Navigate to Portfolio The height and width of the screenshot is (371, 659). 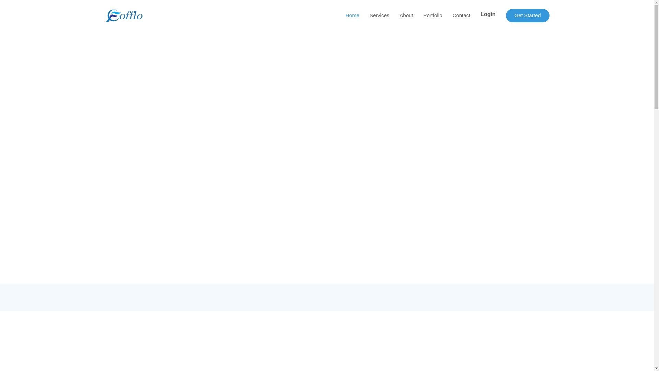coord(432,15)
